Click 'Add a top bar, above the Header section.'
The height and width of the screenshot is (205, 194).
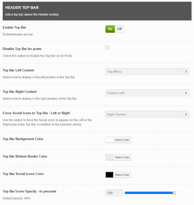[32, 14]
